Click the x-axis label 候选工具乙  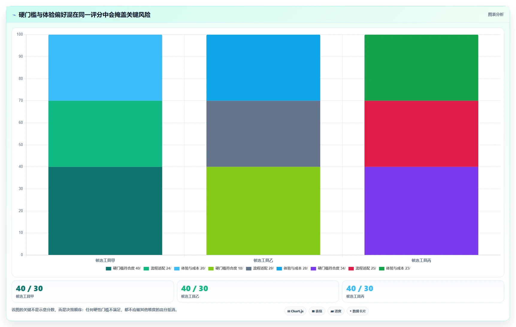(x=263, y=260)
